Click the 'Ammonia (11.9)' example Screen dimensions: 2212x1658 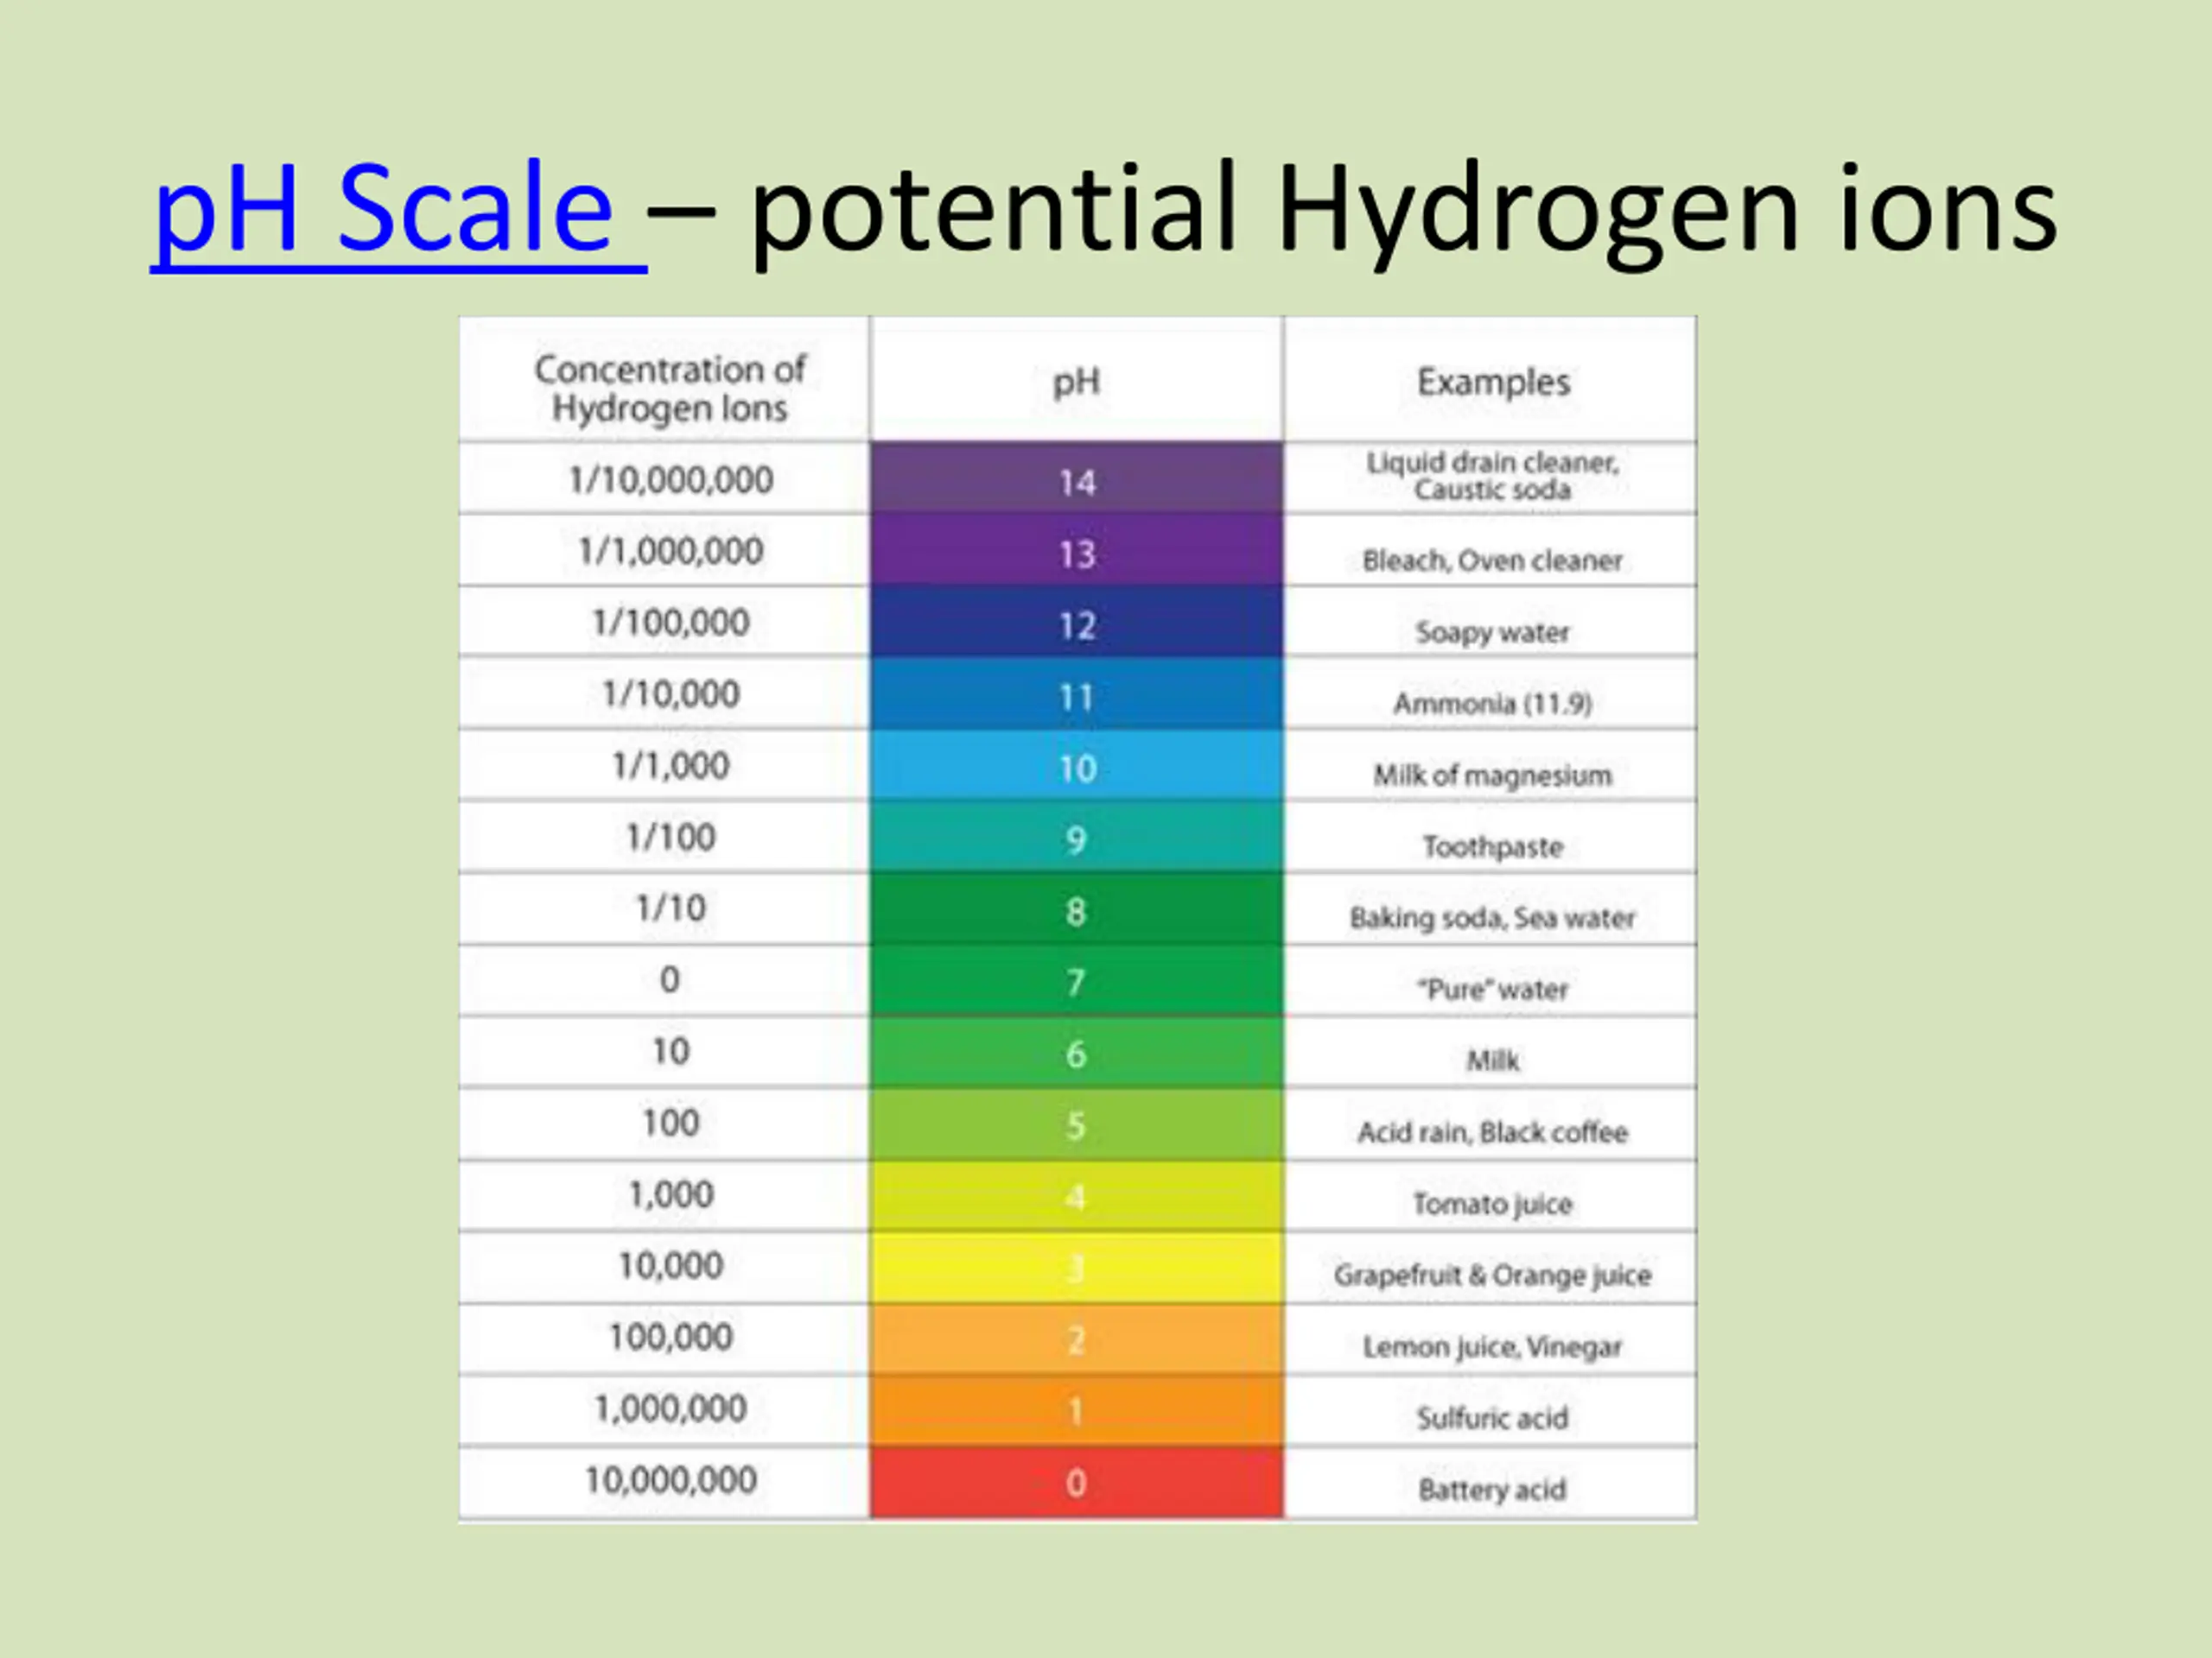pyautogui.click(x=1493, y=704)
